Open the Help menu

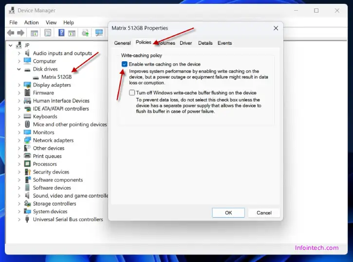pyautogui.click(x=69, y=22)
